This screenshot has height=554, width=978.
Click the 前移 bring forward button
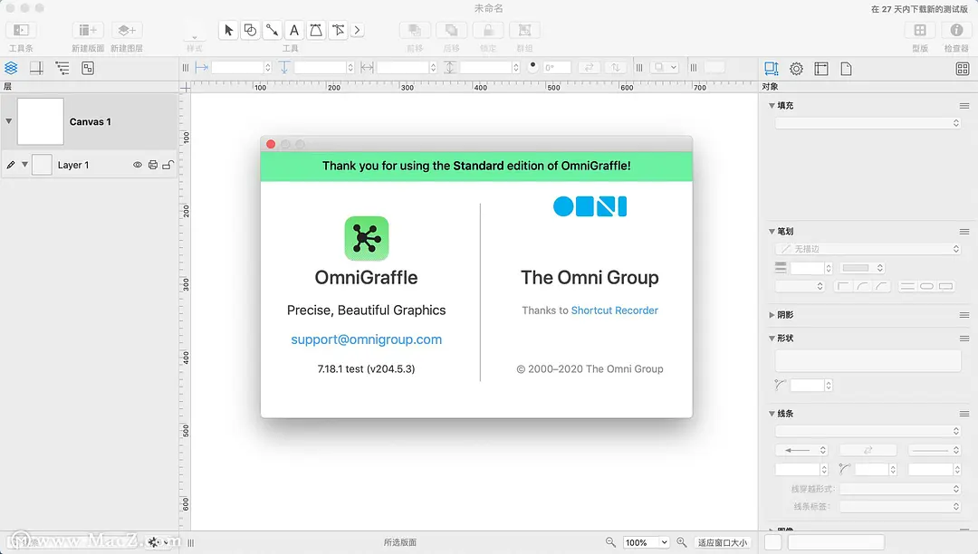point(415,30)
